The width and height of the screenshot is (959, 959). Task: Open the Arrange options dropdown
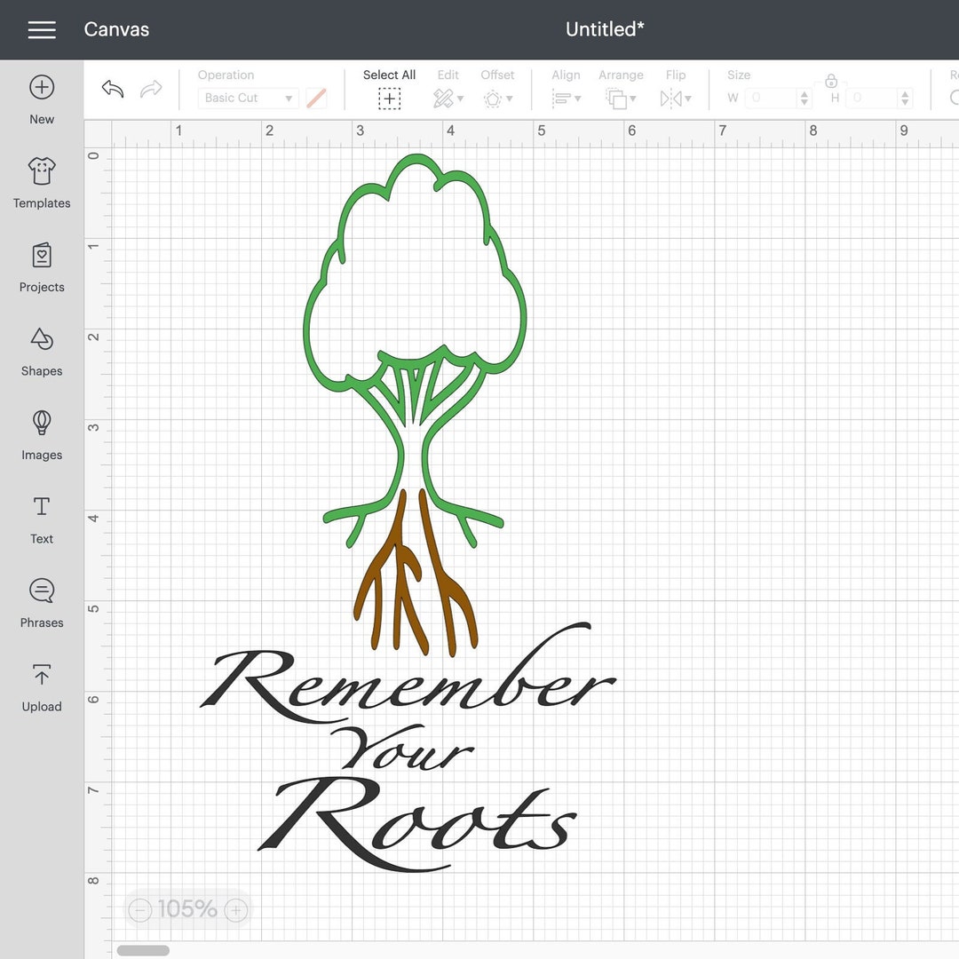621,99
